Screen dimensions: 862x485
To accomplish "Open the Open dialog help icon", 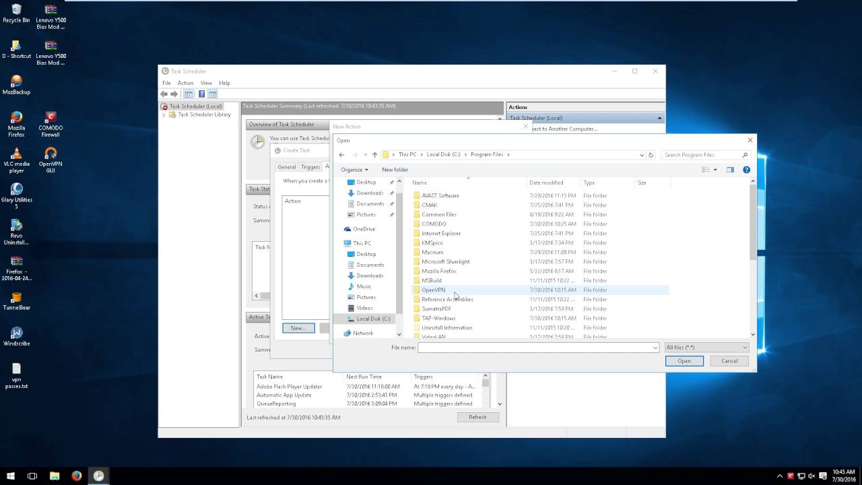I will [x=746, y=170].
